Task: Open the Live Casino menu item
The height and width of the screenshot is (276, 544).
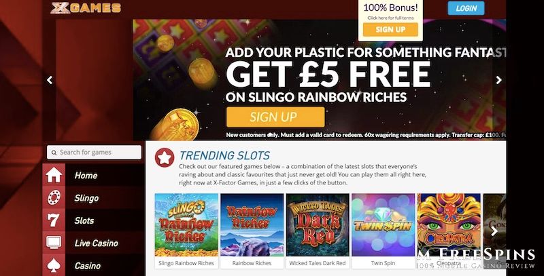Action: click(x=97, y=243)
